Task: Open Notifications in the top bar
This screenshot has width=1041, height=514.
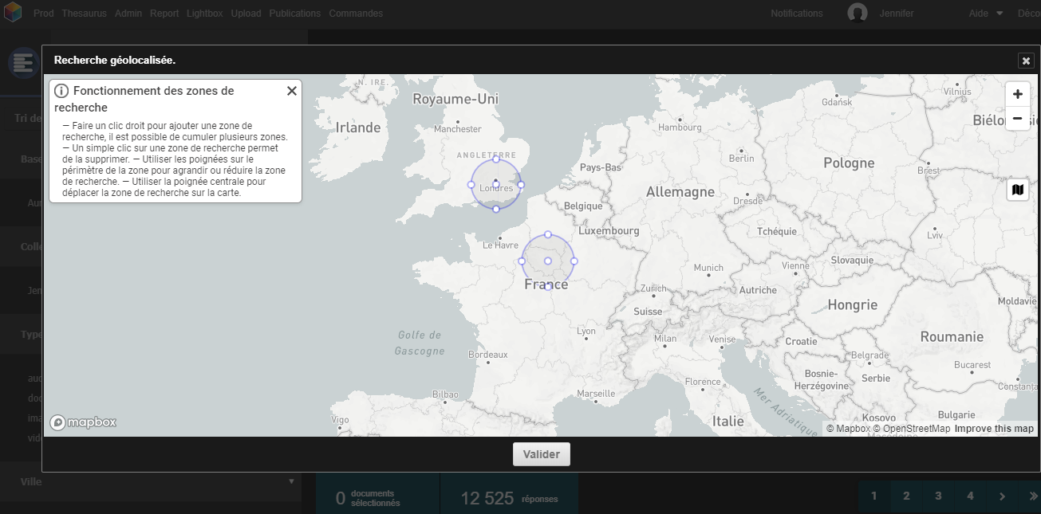Action: point(796,13)
